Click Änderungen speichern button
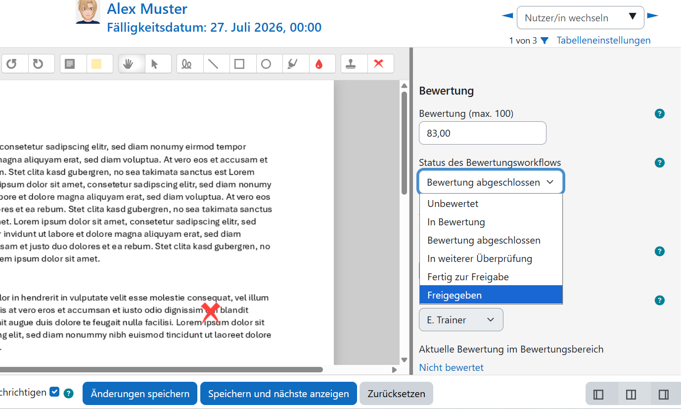Image resolution: width=681 pixels, height=409 pixels. coord(140,394)
